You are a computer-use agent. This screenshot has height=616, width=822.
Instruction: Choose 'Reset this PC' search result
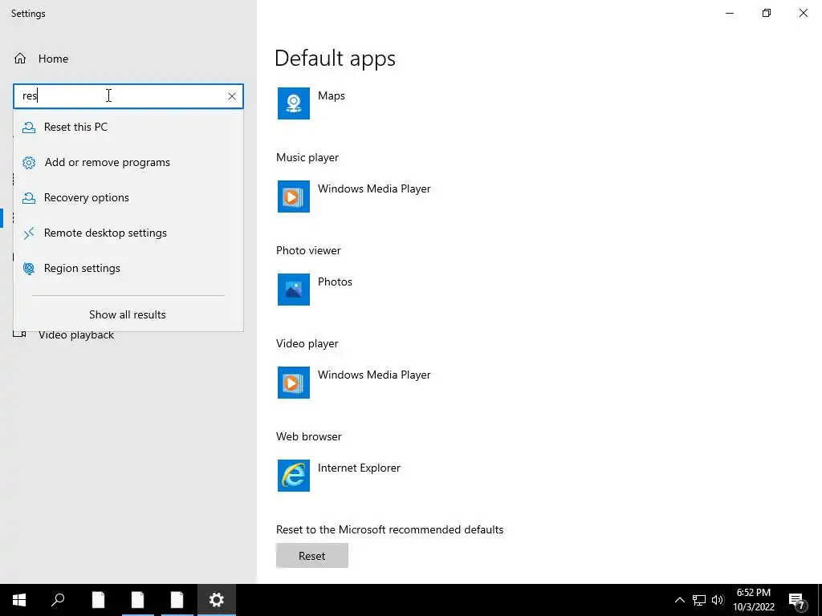coord(128,128)
